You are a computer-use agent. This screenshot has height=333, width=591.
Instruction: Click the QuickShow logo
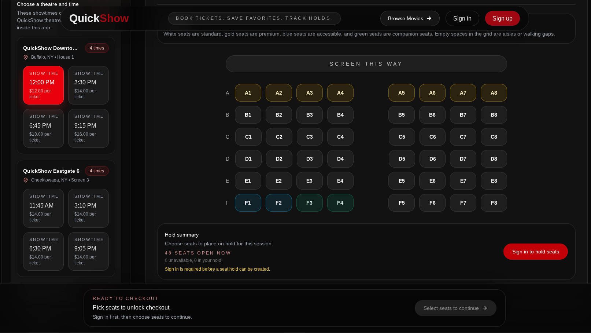click(x=99, y=18)
